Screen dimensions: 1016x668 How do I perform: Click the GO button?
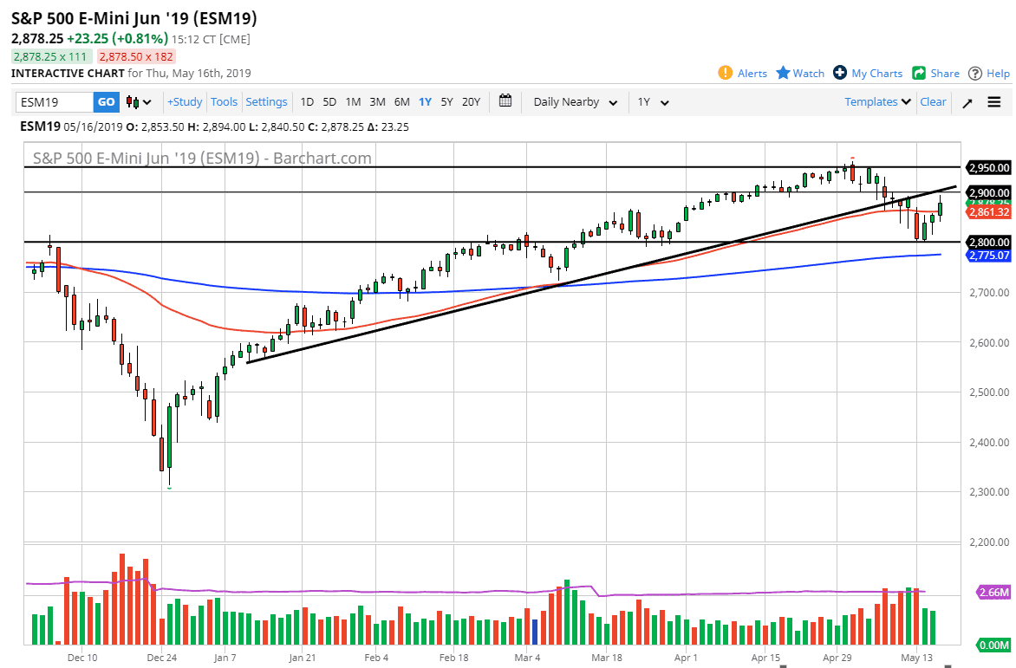pyautogui.click(x=105, y=101)
